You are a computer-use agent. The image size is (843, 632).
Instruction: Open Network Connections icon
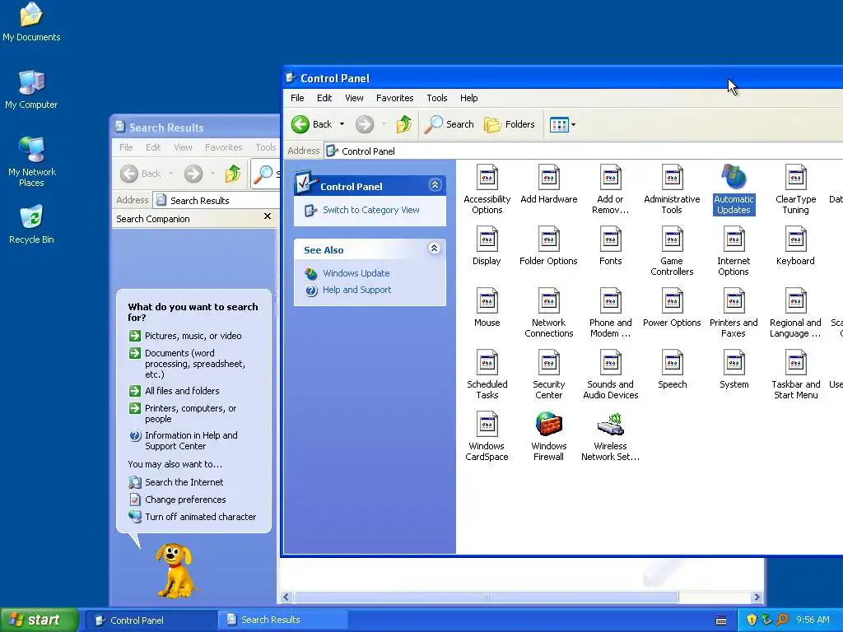coord(548,313)
